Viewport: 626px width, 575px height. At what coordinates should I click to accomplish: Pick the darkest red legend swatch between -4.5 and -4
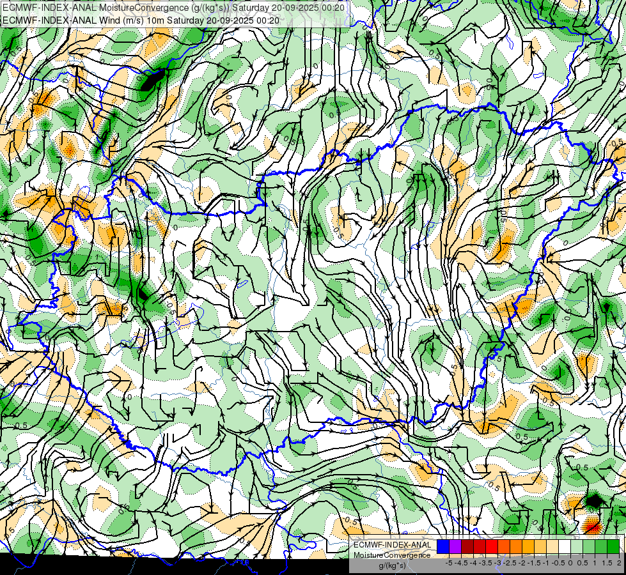tap(467, 546)
